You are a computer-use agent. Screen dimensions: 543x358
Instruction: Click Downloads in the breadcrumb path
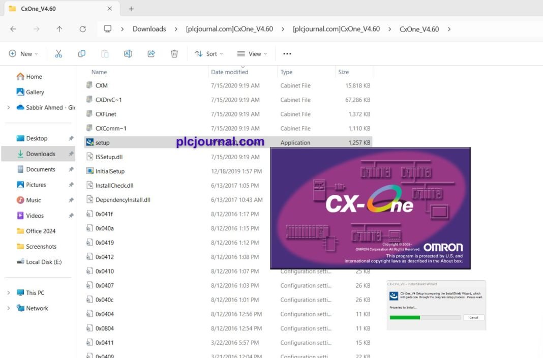pyautogui.click(x=149, y=29)
